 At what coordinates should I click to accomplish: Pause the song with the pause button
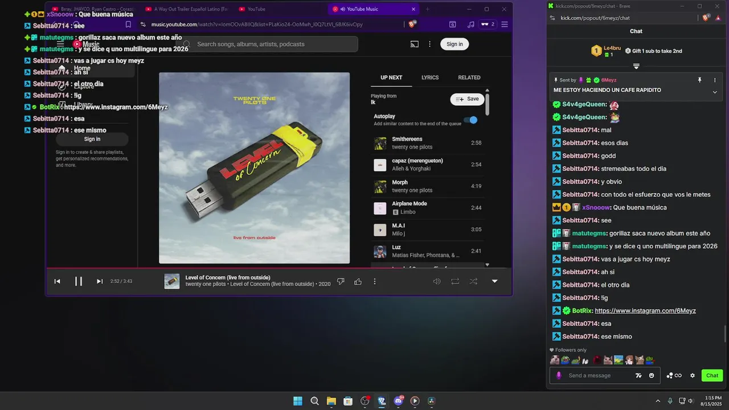(79, 281)
